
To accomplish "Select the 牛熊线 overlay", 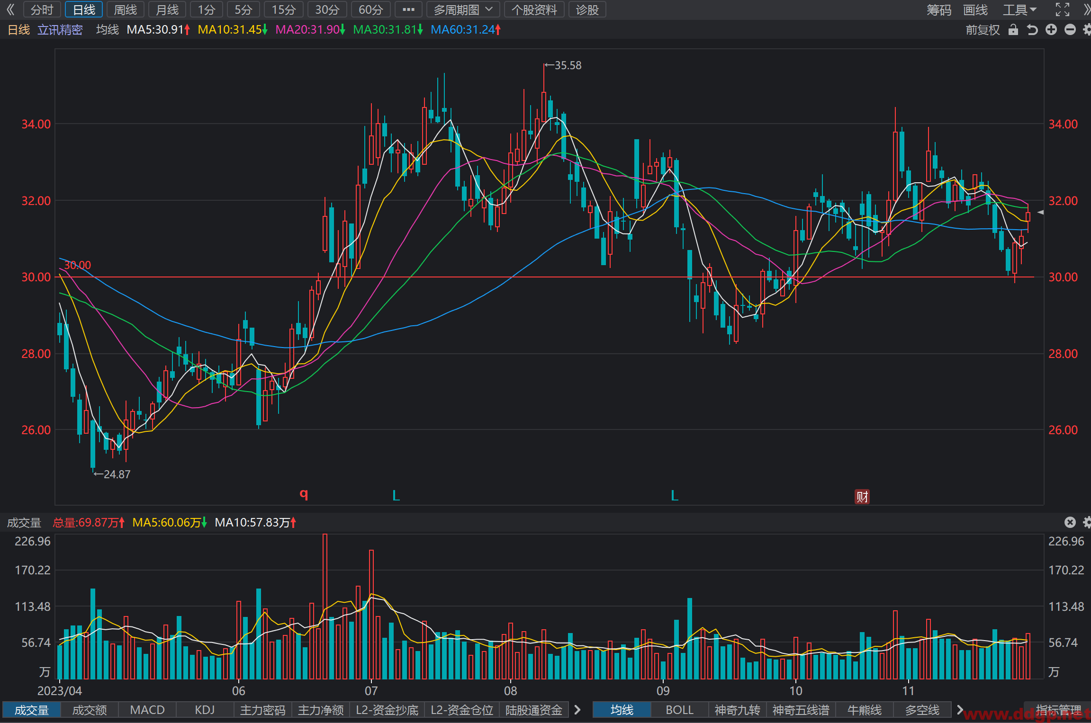I will [865, 710].
